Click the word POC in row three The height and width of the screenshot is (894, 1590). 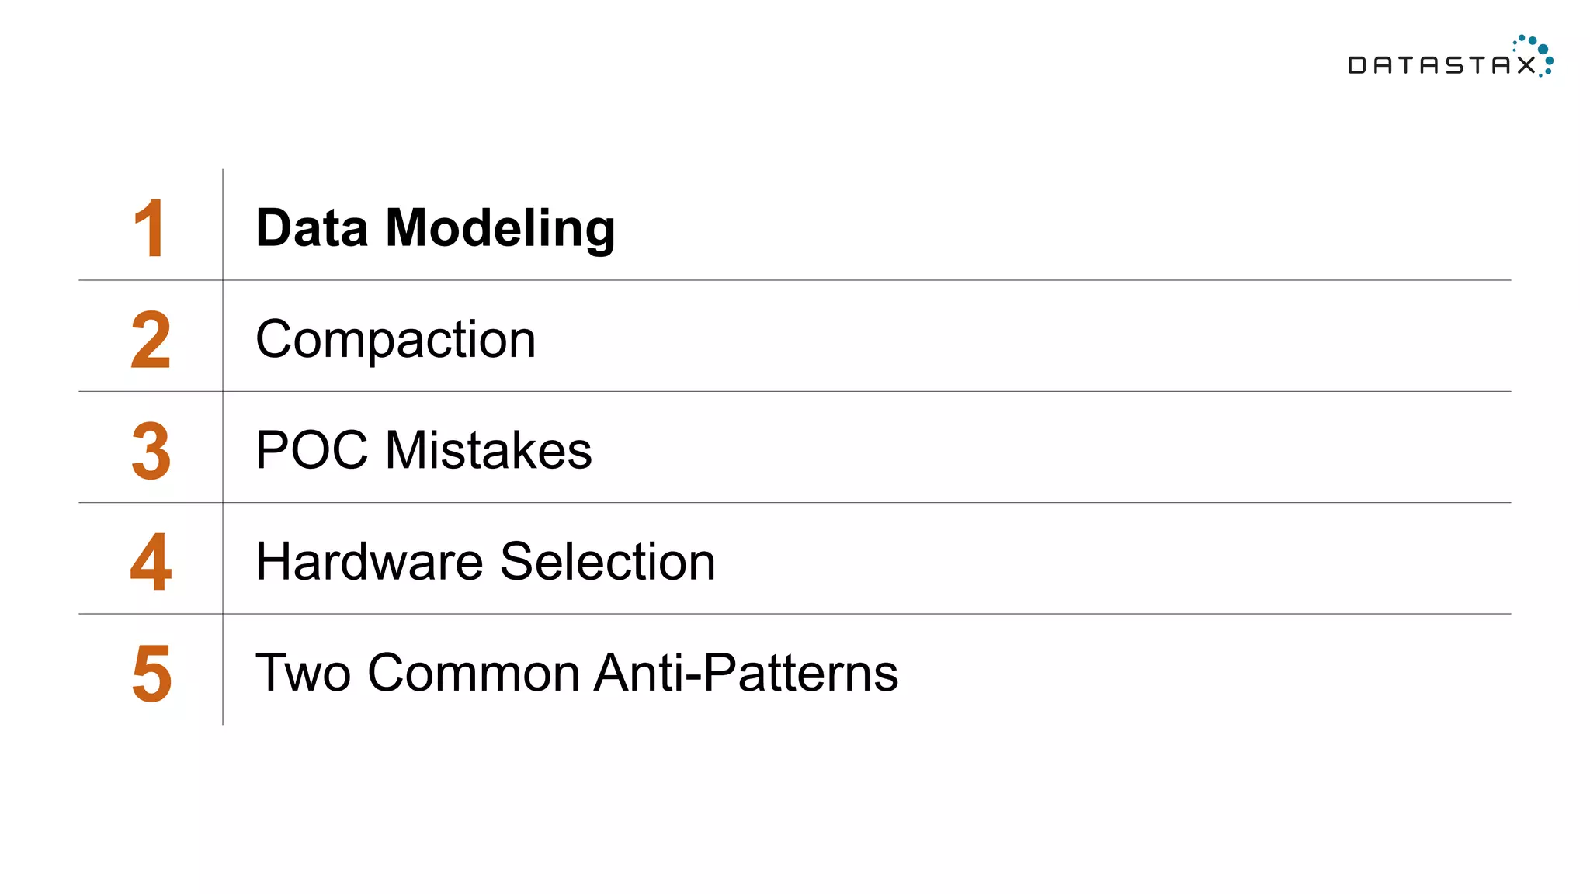point(311,450)
